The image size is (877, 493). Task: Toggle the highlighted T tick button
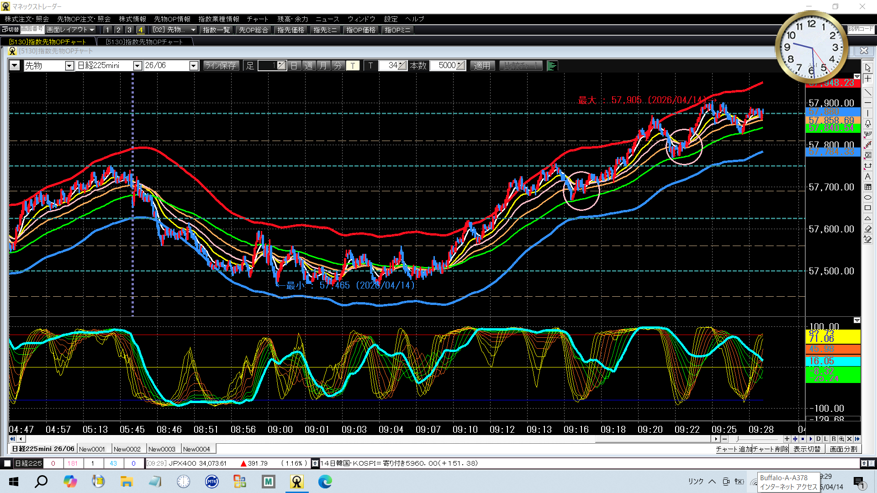point(353,66)
